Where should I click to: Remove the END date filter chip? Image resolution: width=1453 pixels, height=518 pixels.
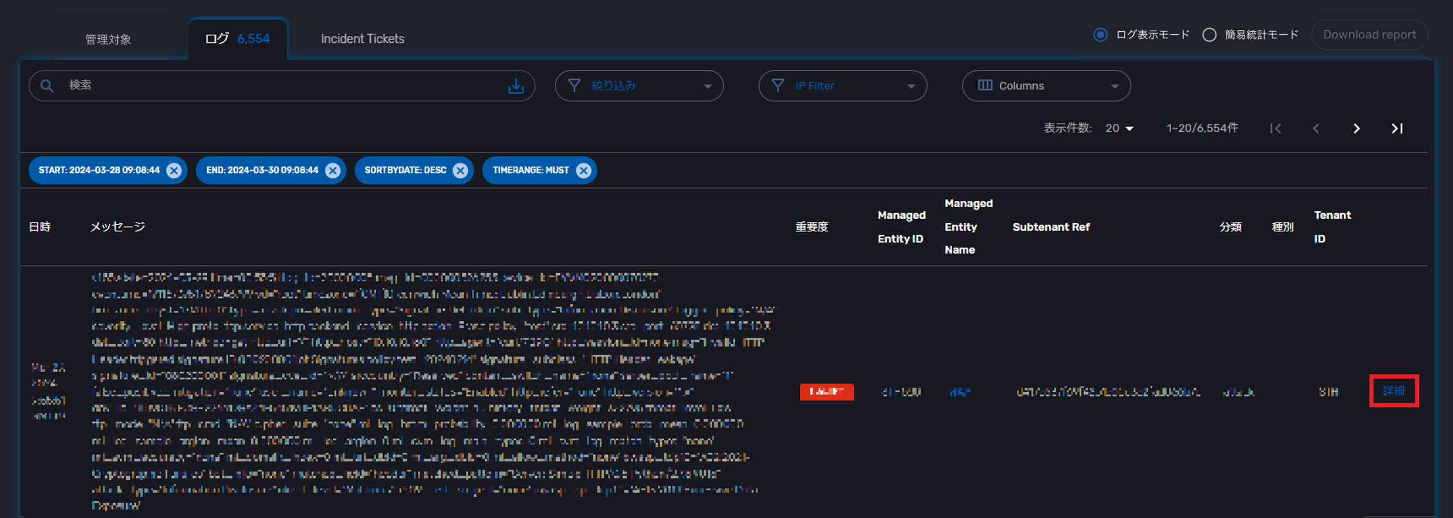click(x=333, y=170)
